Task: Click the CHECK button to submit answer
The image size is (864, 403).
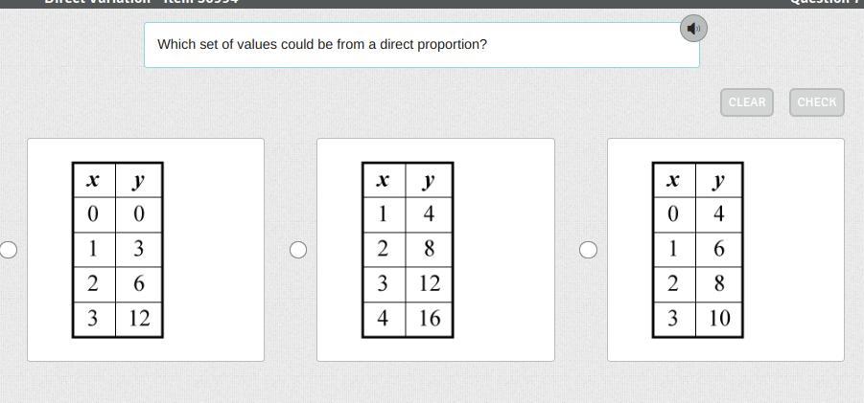Action: 817,102
